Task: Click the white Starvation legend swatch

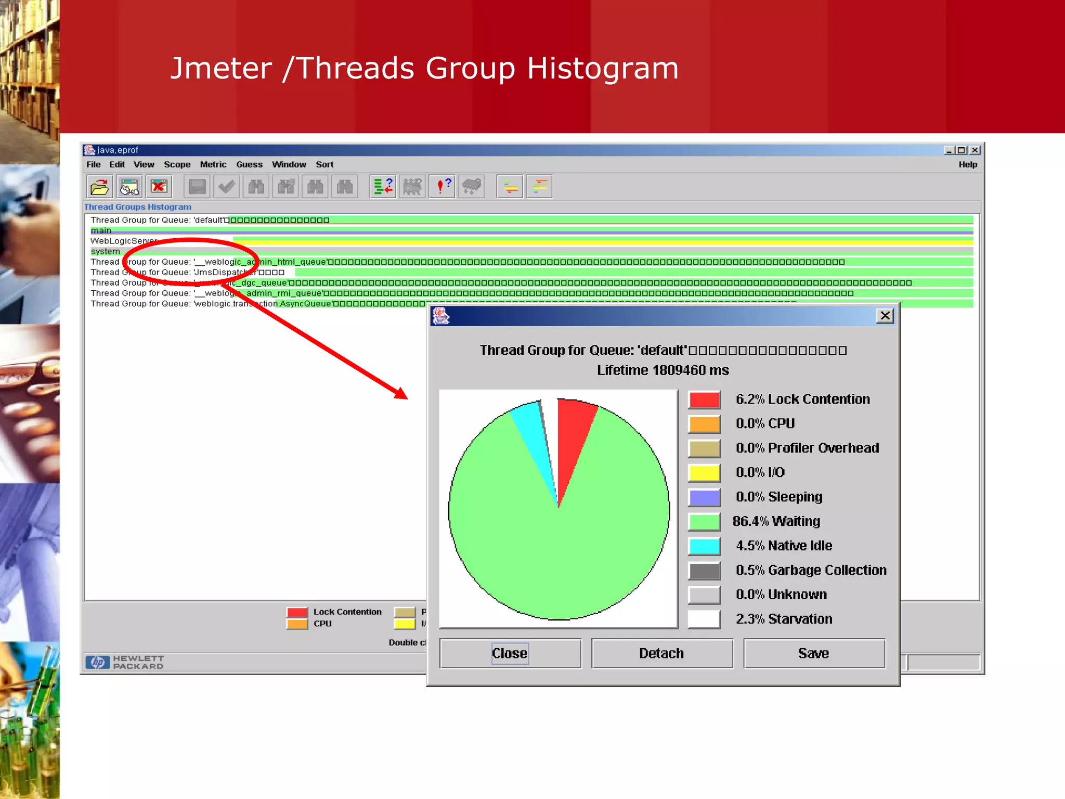Action: tap(705, 620)
